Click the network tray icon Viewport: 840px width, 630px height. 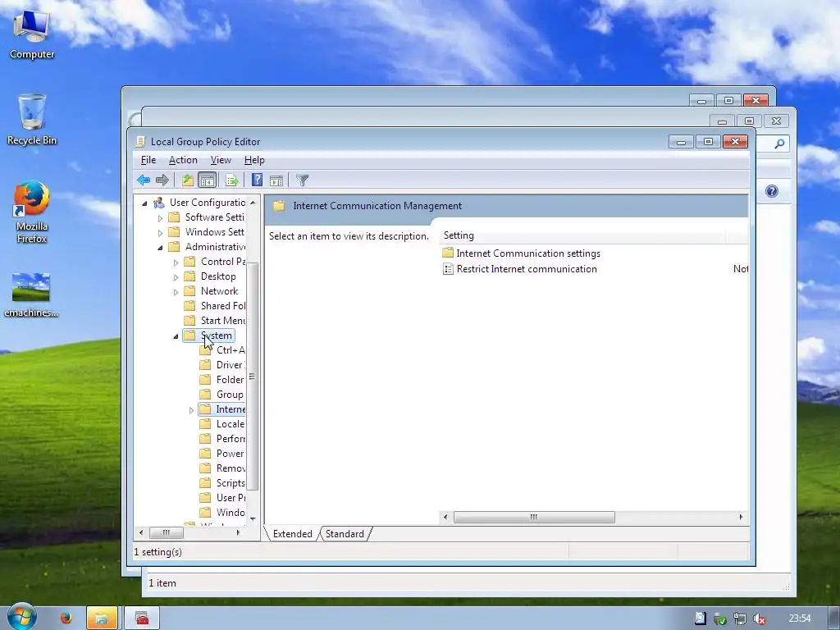(740, 619)
